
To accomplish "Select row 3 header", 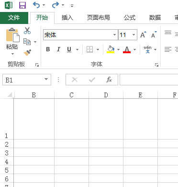I will 7,152.
